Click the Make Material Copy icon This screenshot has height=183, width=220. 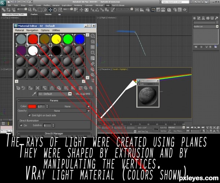pyautogui.click(x=45, y=88)
